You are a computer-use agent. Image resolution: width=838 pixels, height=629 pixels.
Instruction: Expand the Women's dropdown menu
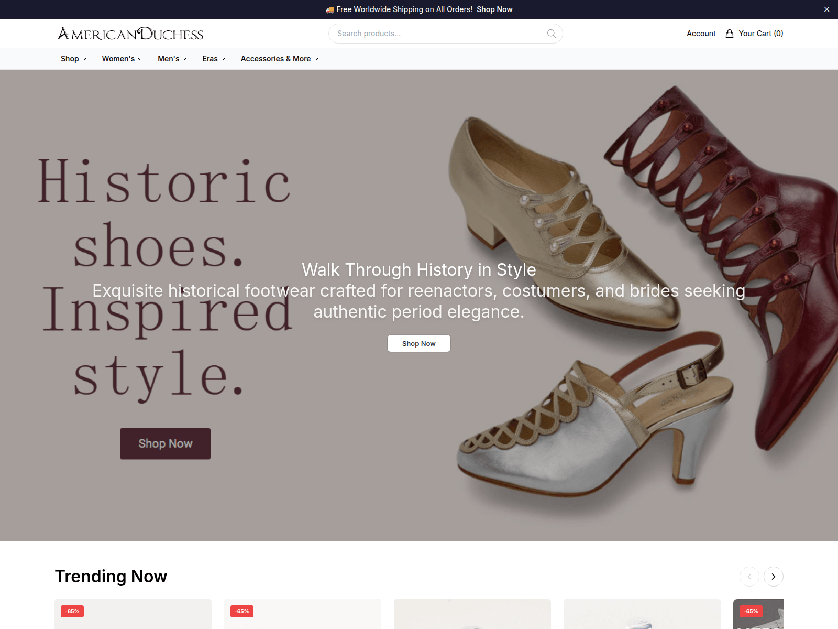pos(122,59)
